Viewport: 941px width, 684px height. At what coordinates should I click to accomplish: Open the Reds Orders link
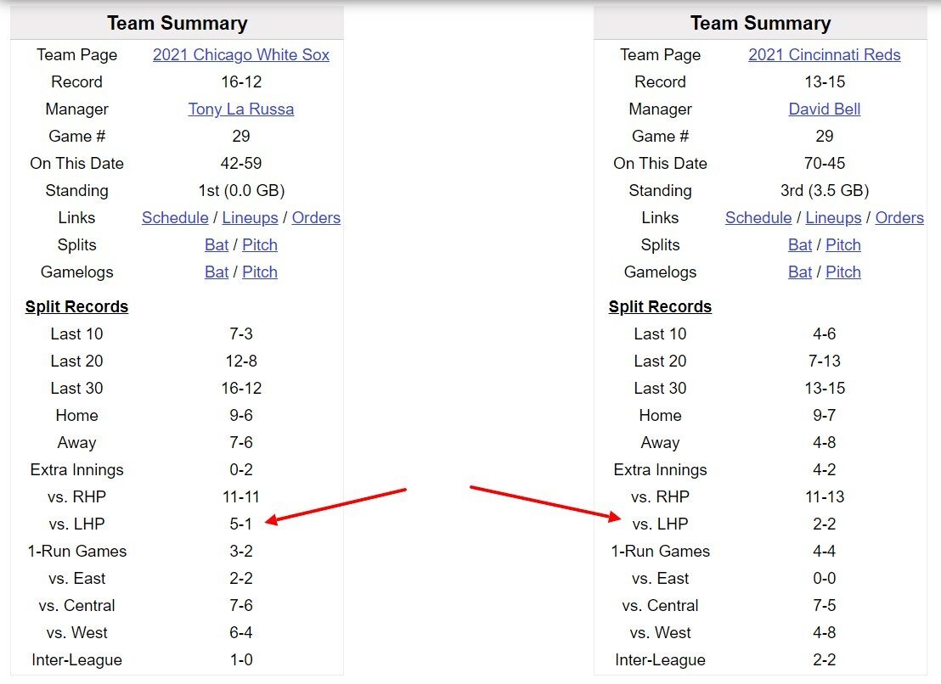[x=899, y=218]
